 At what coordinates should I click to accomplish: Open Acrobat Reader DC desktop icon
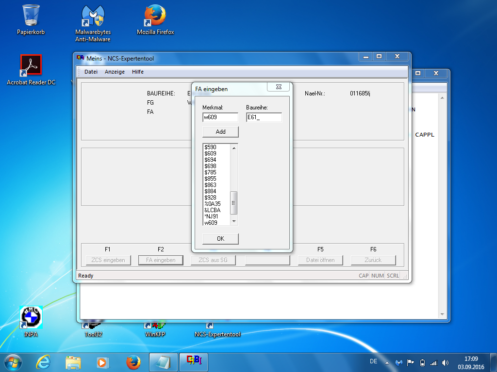(31, 70)
